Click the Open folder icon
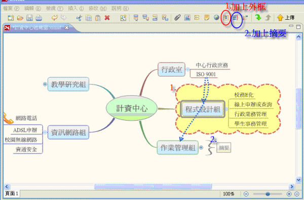 tap(20, 18)
